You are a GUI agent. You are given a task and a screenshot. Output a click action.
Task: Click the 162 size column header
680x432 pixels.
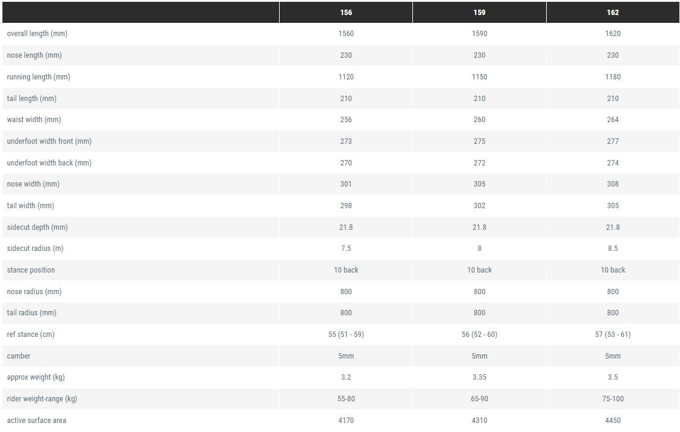point(612,13)
